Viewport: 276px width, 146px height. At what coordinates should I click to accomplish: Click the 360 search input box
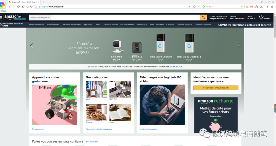pyautogui.click(x=223, y=6)
